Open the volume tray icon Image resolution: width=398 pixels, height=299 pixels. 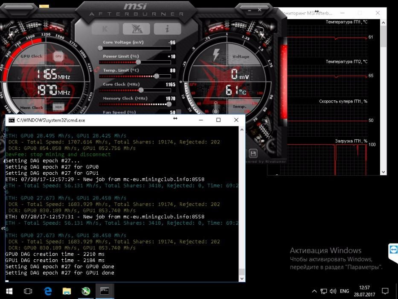[x=333, y=291]
